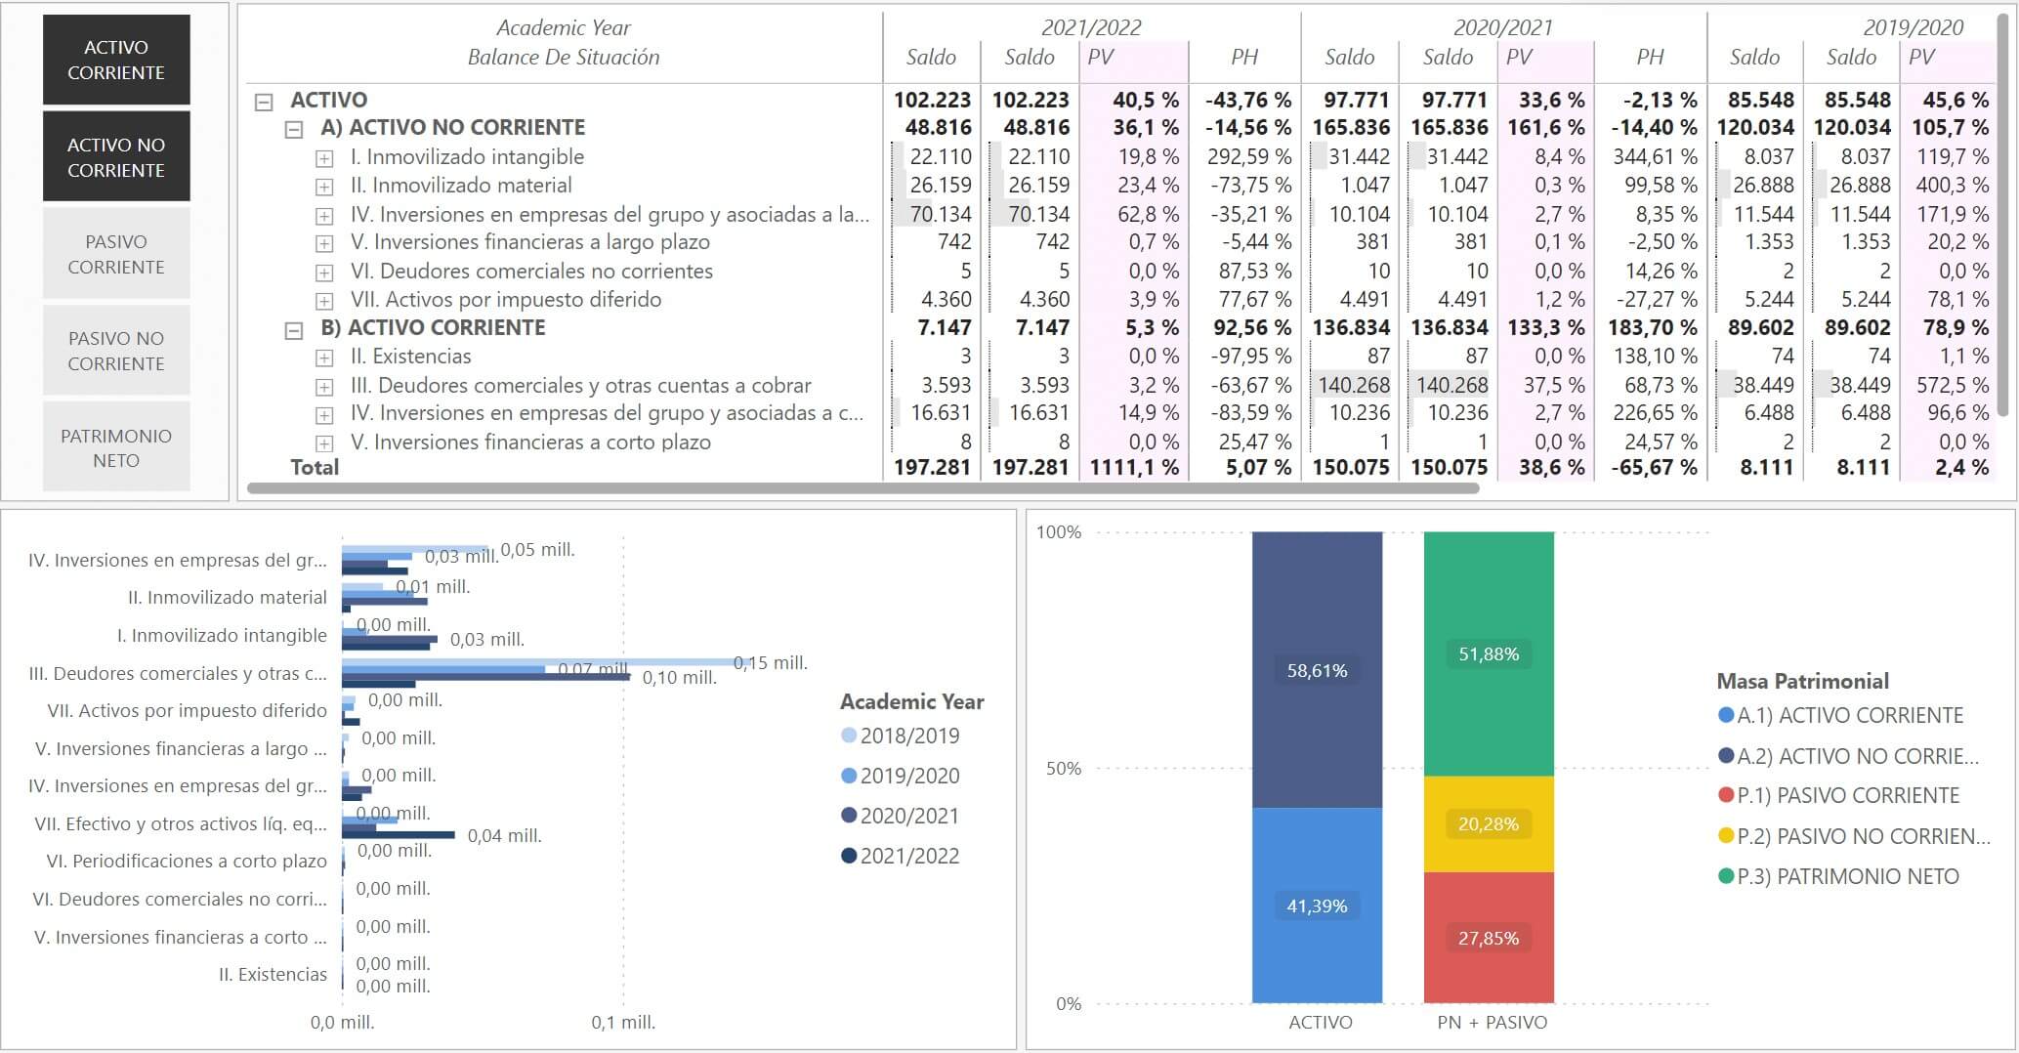Click the 2019/2020 column header in the table
2019x1053 pixels.
click(x=1913, y=27)
